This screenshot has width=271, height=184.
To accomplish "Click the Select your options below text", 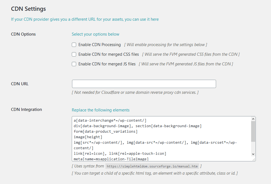I will (95, 34).
